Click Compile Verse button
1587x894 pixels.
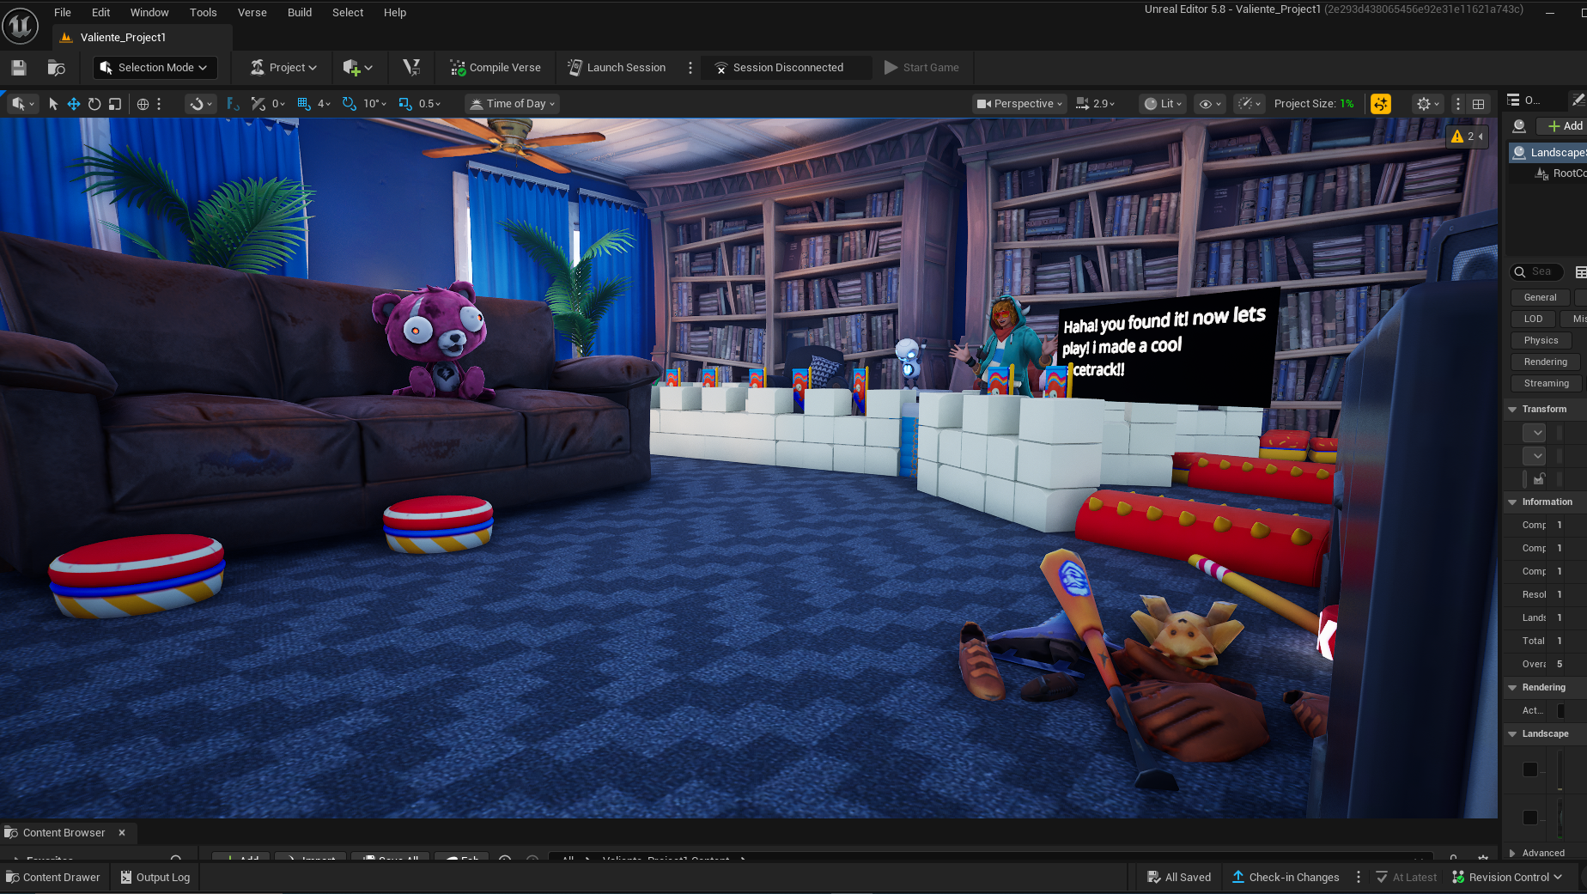pos(496,68)
